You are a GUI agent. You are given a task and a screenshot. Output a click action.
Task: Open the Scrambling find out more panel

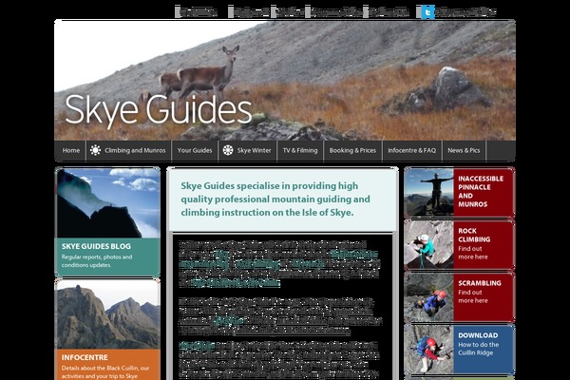460,297
